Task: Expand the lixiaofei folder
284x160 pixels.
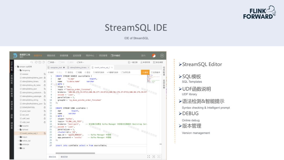Action: click(18, 126)
